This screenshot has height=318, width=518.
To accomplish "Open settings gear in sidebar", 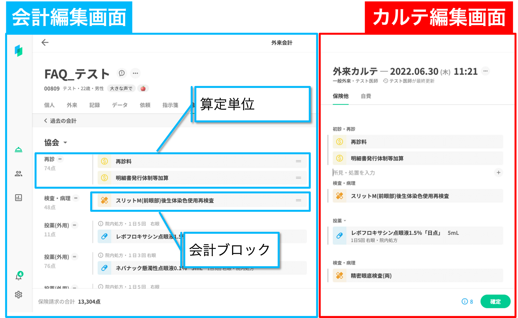I will (18, 294).
